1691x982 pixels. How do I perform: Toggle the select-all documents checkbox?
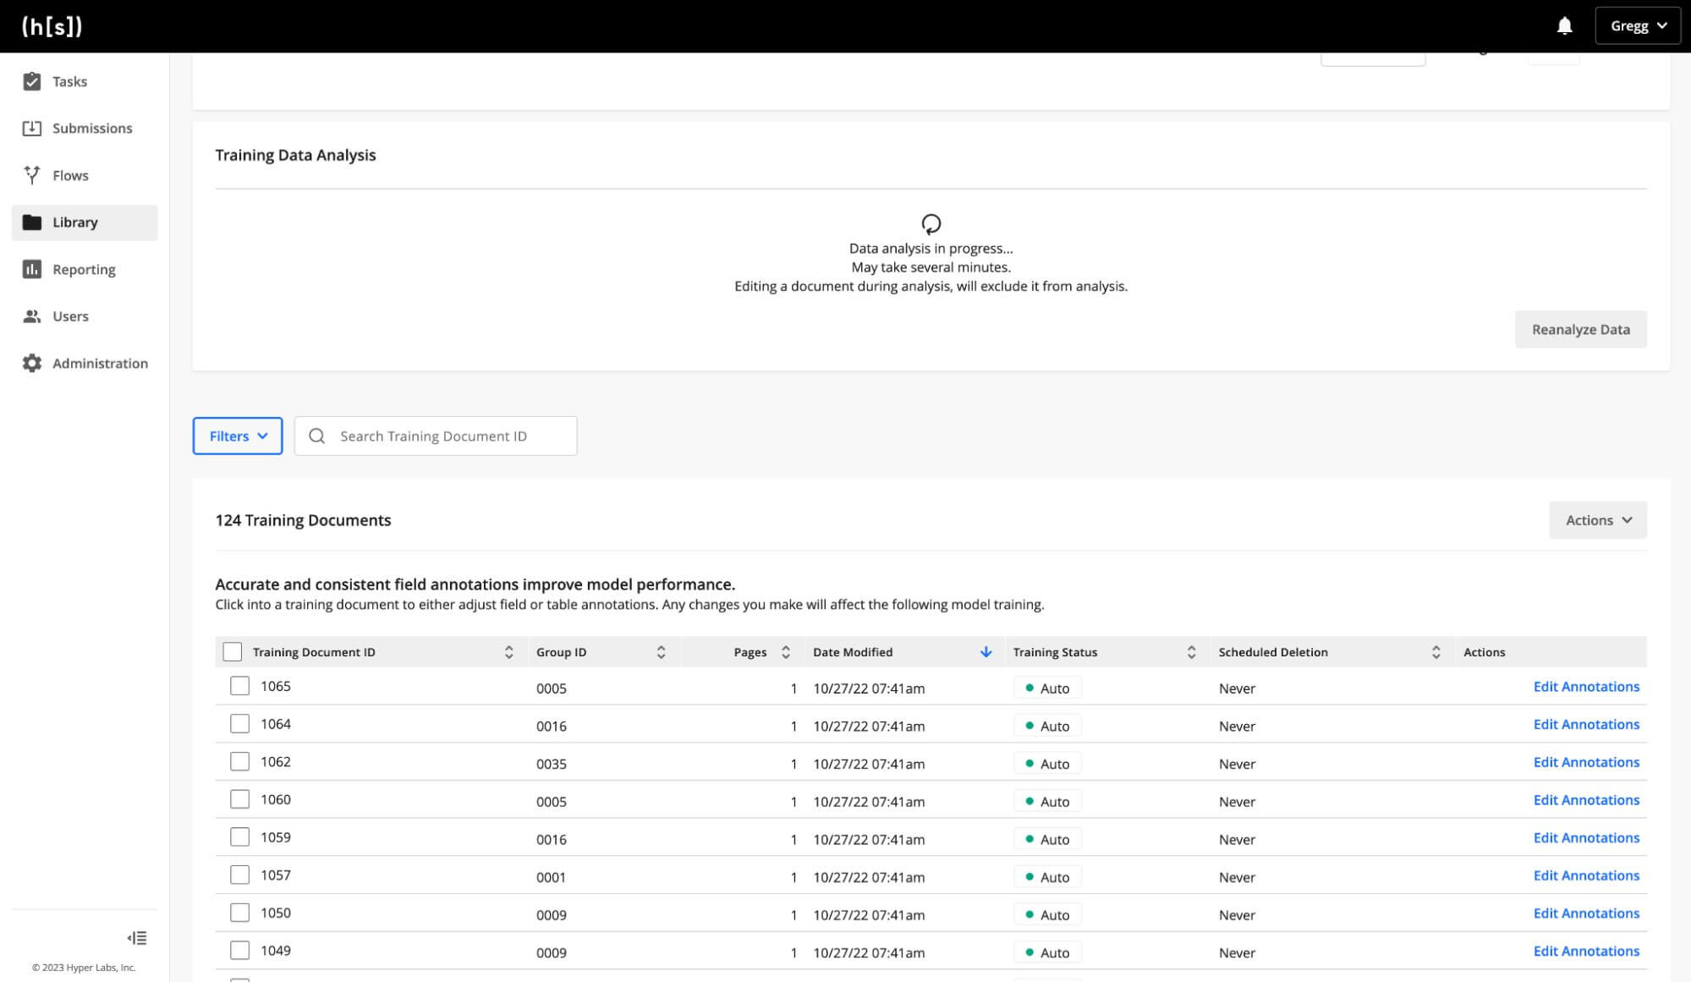coord(232,651)
